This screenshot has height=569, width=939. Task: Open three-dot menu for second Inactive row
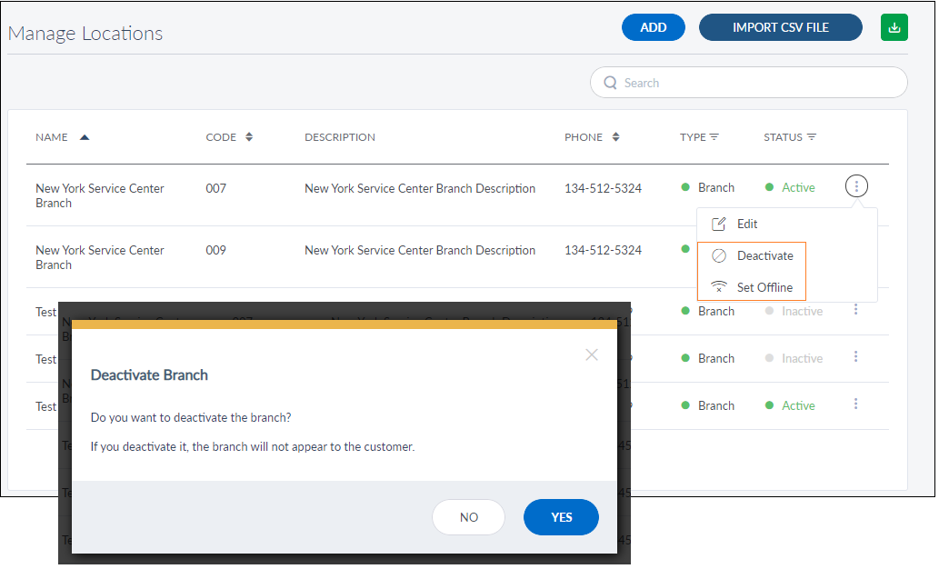tap(856, 357)
